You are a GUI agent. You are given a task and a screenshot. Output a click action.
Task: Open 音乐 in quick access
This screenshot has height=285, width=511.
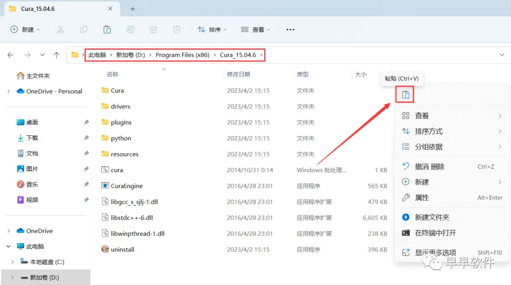point(27,185)
